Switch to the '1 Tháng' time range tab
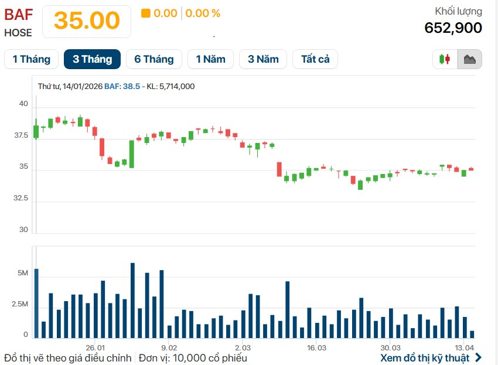 30,59
